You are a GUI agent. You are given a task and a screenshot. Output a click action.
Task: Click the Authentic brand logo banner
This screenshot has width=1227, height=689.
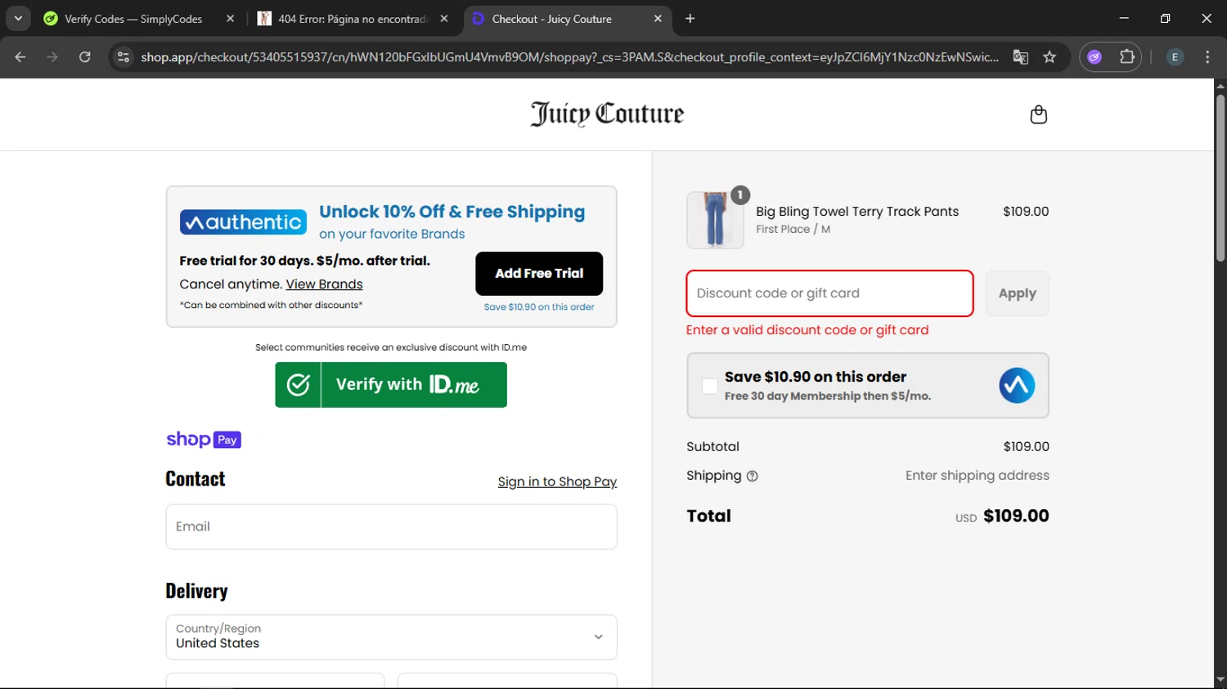pos(243,222)
